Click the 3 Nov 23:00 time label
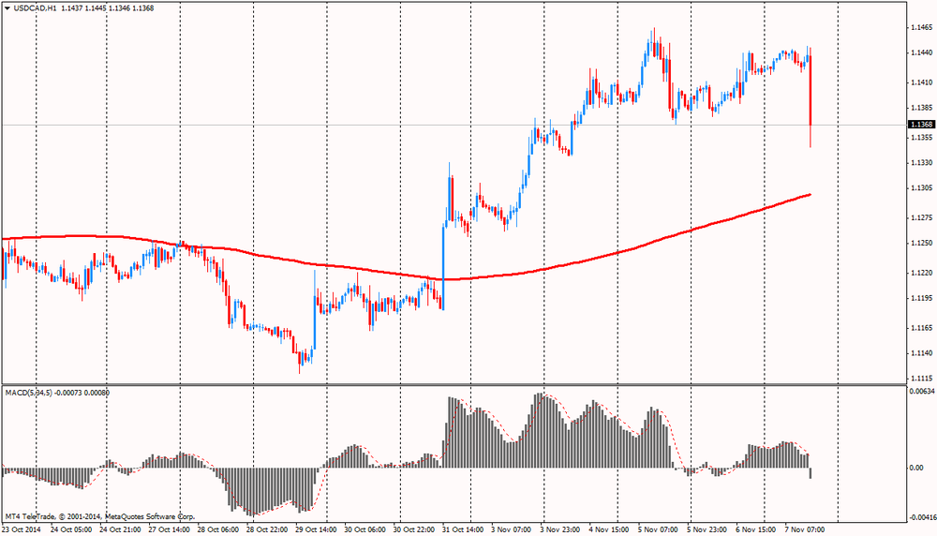The image size is (937, 536). click(x=560, y=529)
